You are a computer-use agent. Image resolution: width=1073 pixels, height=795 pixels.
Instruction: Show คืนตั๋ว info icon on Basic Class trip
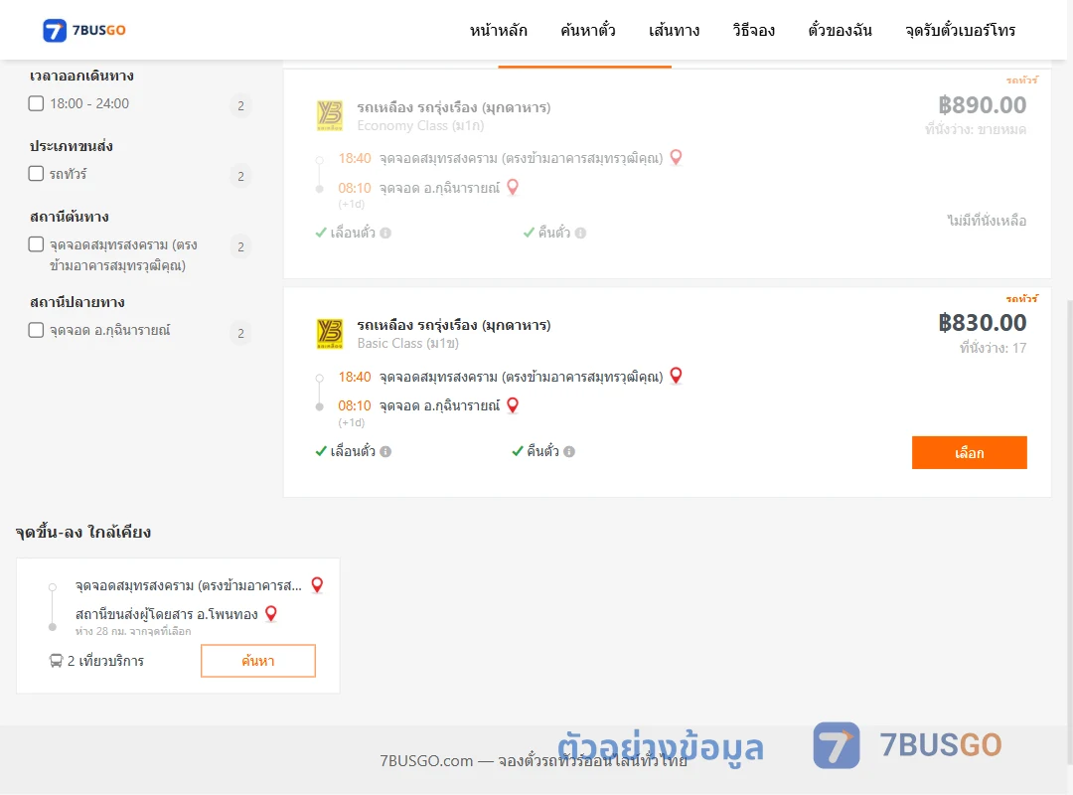569,451
